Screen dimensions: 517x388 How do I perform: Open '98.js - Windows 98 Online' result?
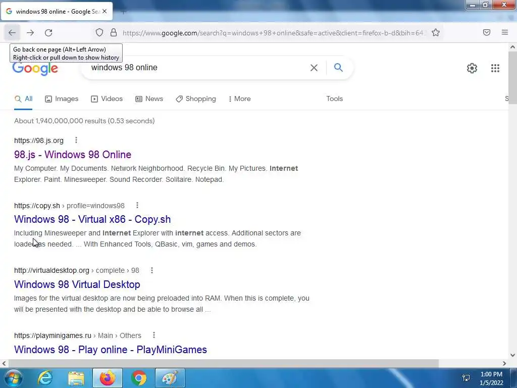[x=73, y=155]
